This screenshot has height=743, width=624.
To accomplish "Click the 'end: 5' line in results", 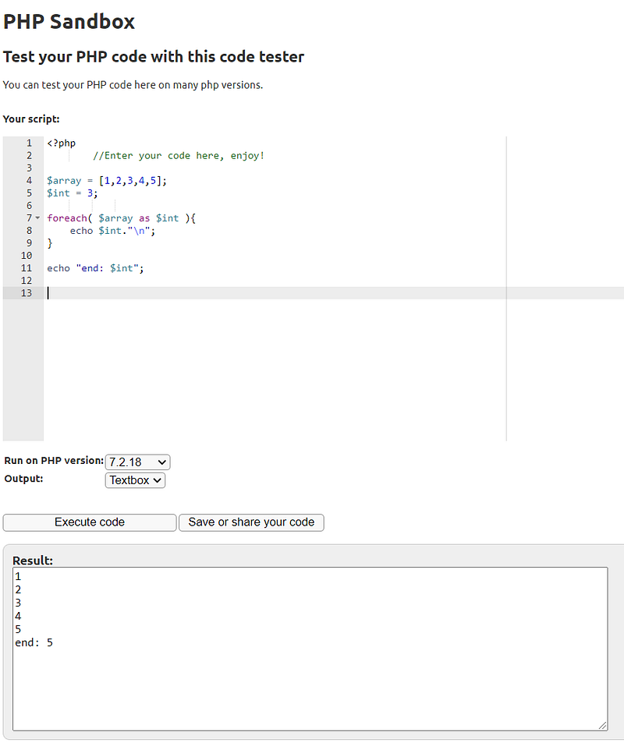I will [34, 642].
